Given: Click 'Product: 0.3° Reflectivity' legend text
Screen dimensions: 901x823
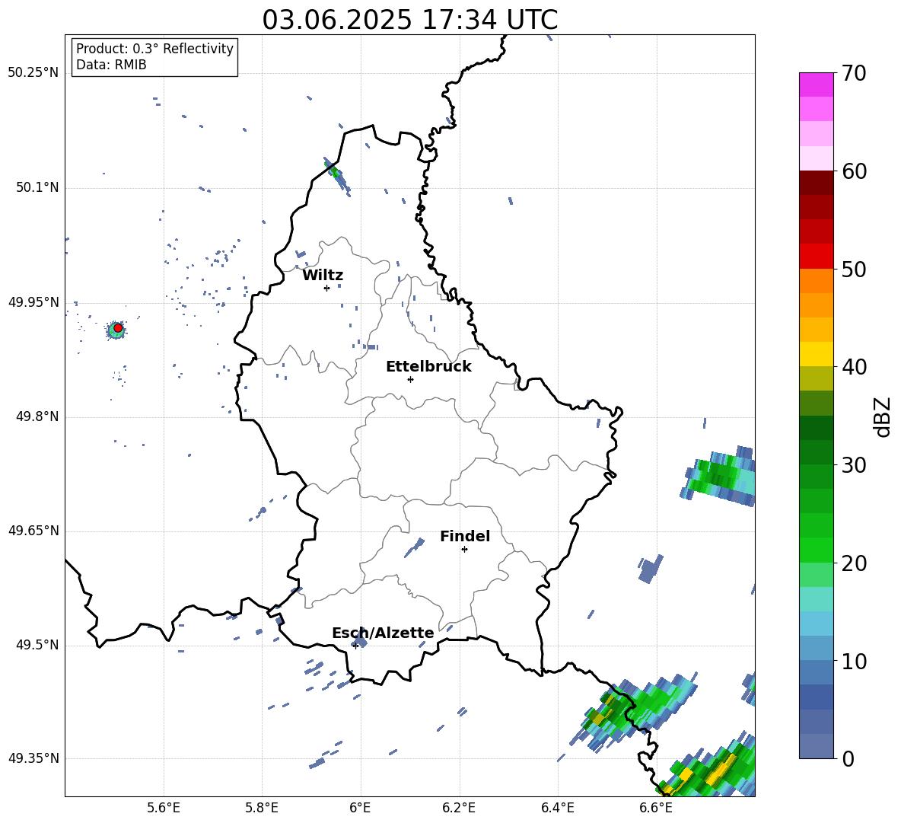Looking at the screenshot, I should [x=154, y=49].
